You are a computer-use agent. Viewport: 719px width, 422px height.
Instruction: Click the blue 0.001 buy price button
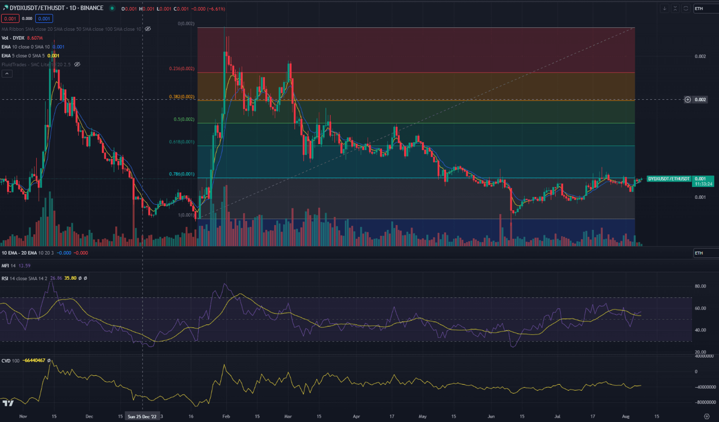point(44,18)
